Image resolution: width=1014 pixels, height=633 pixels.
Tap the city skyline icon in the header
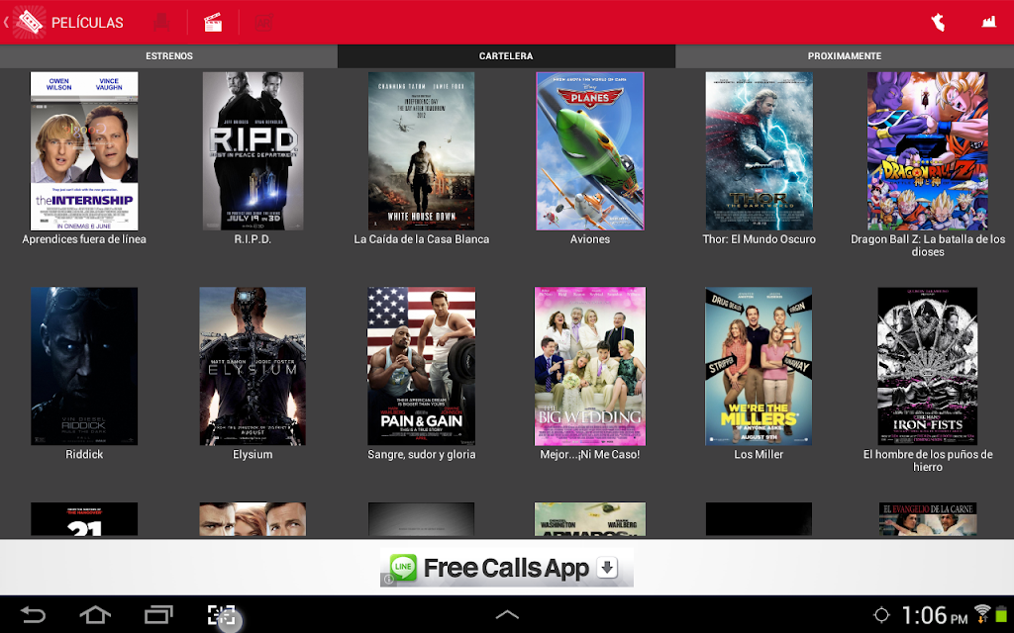989,22
